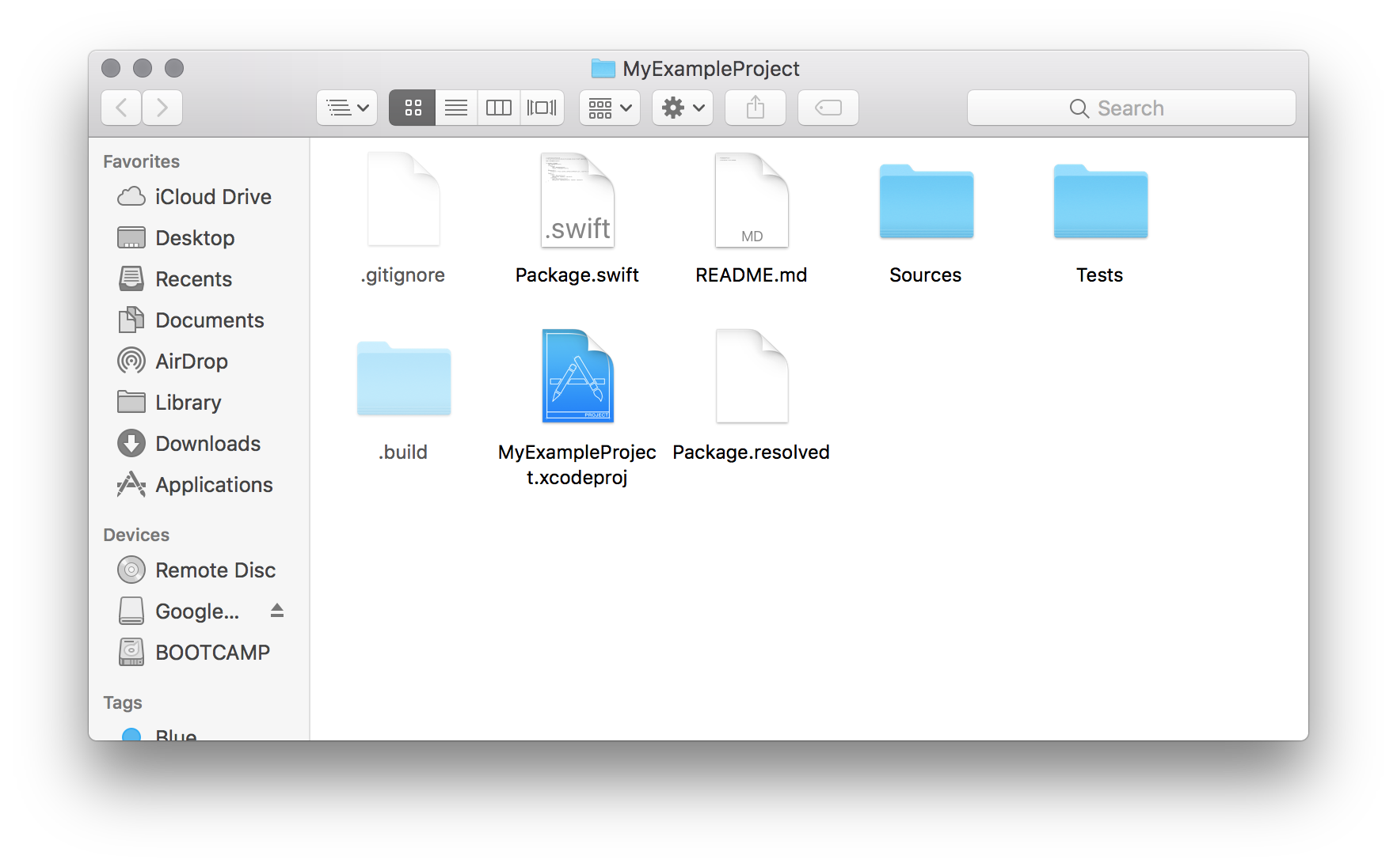
Task: Select the Package.swift file icon
Action: (x=577, y=199)
